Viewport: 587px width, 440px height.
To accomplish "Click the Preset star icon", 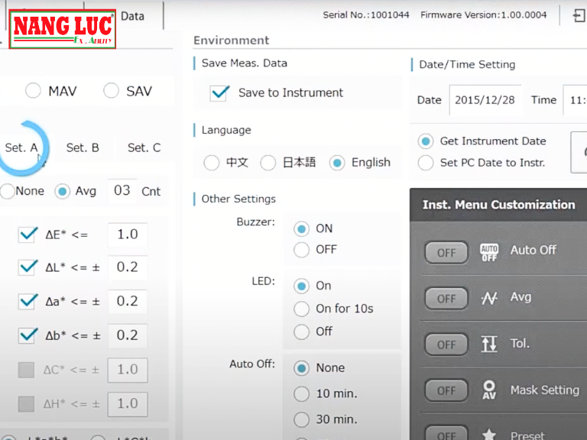I will (x=489, y=434).
